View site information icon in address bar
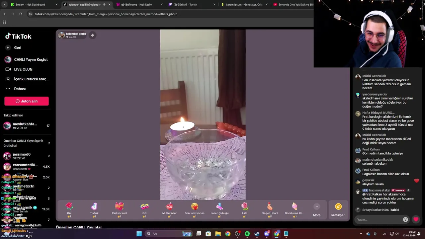This screenshot has height=239, width=425. coord(30,14)
